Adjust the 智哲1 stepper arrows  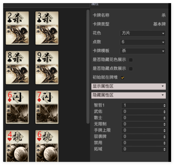[164, 106]
